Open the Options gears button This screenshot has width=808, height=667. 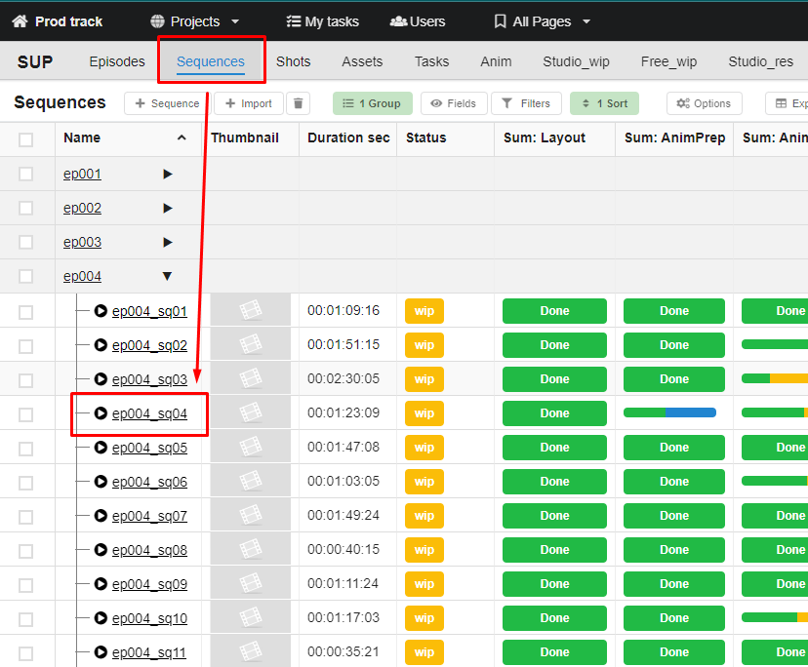pos(704,103)
